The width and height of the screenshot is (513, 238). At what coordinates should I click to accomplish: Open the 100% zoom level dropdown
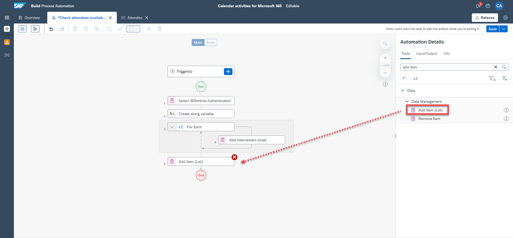coord(385,65)
